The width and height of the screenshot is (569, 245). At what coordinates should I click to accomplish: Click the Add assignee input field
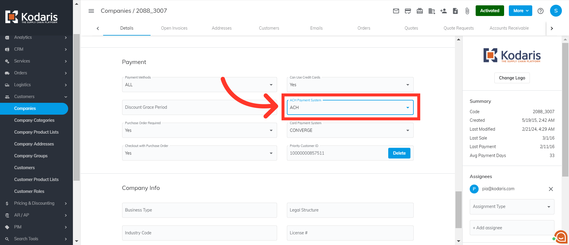(512, 228)
